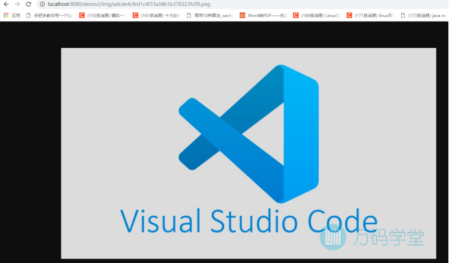Reload the page with the refresh icon
Screen dimensions: 449x263
point(29,5)
